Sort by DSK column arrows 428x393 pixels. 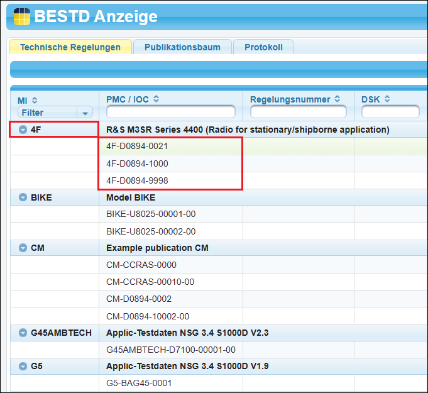click(387, 99)
